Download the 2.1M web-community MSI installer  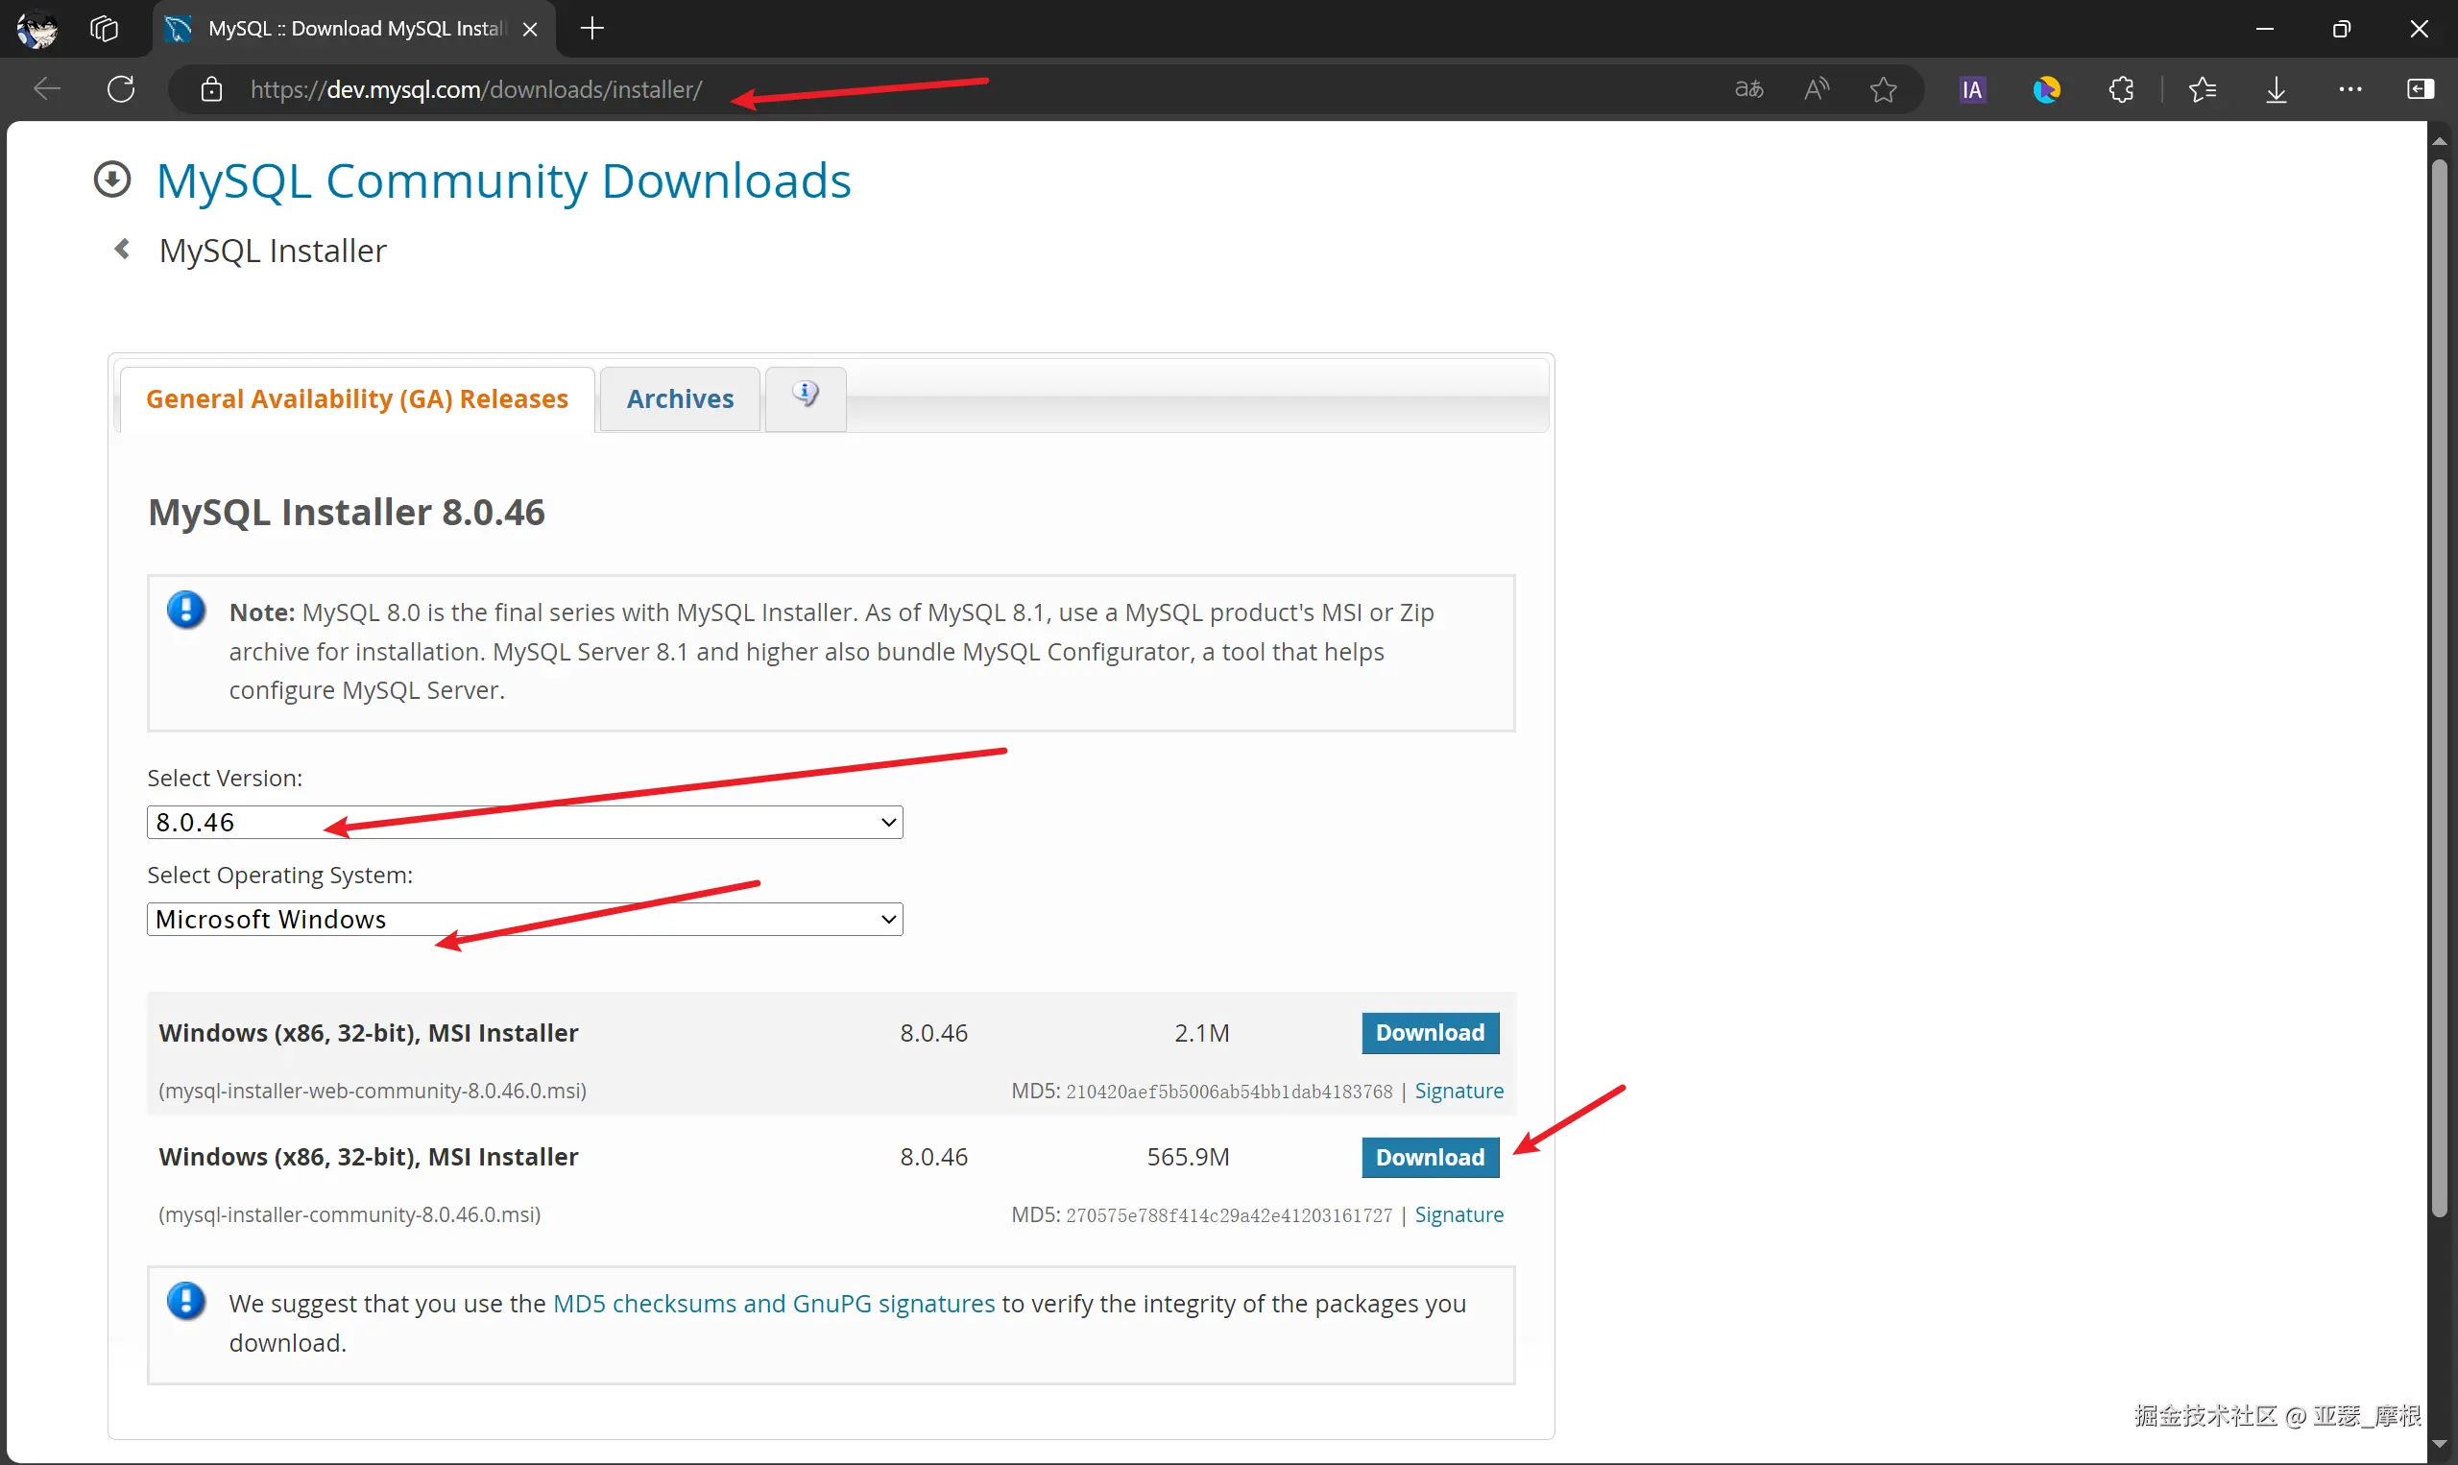[1431, 1033]
